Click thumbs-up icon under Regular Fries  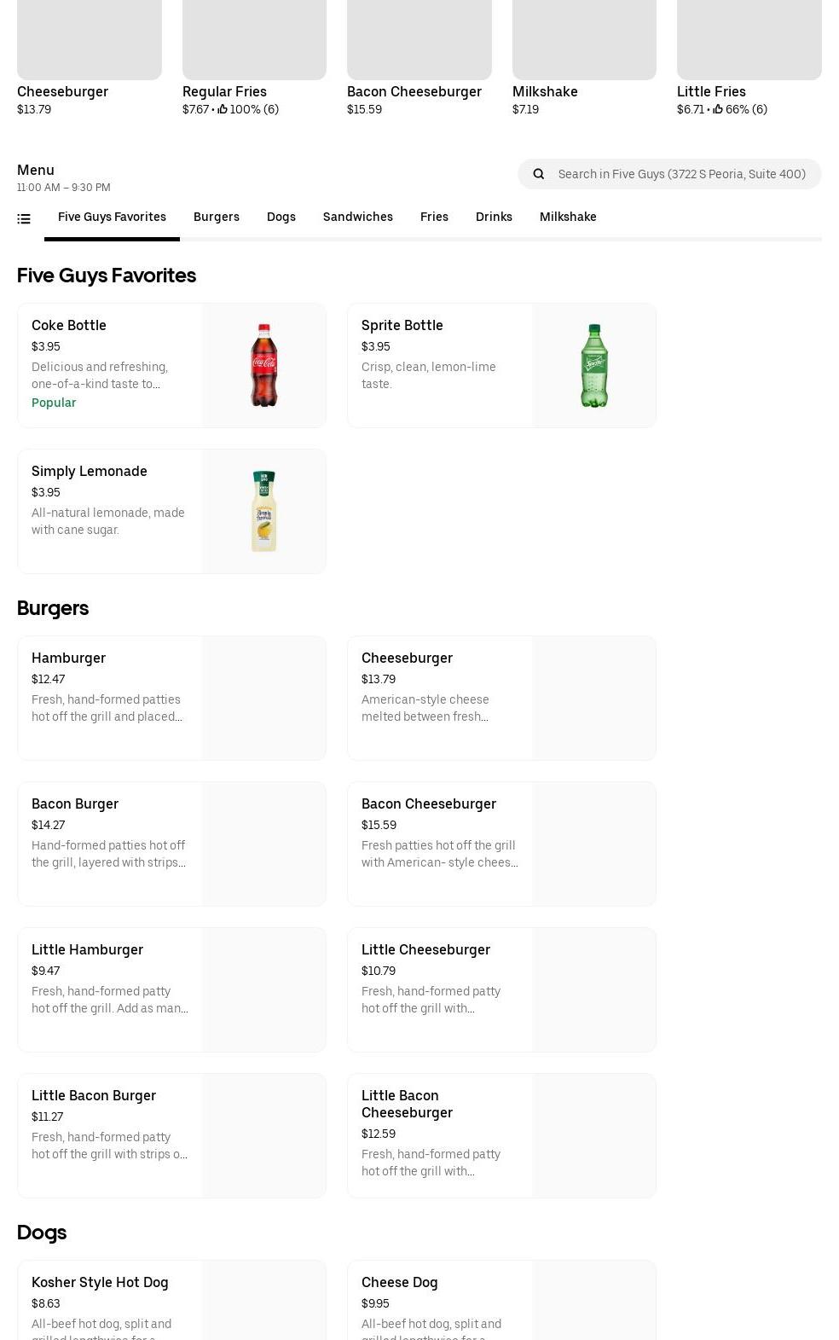click(x=223, y=109)
